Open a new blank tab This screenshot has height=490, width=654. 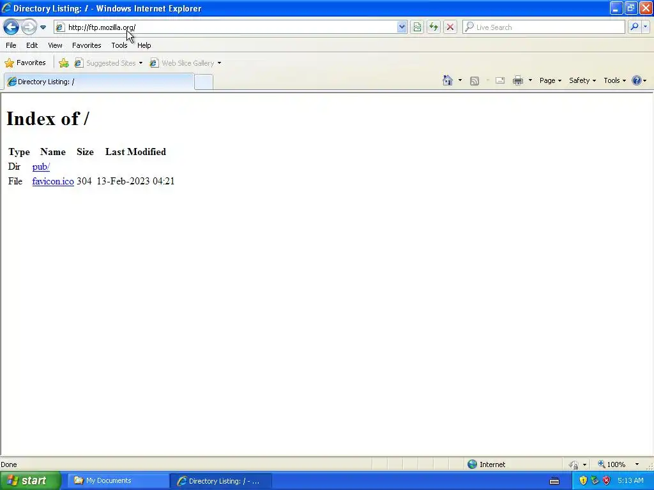204,82
